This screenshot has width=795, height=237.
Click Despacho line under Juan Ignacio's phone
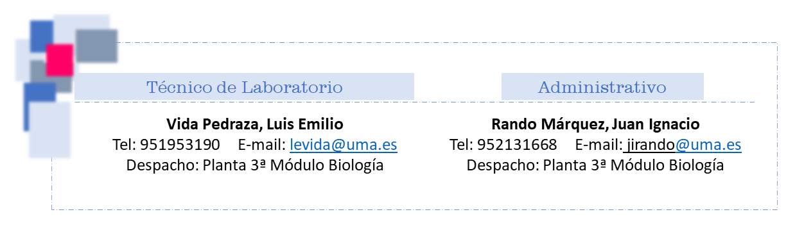595,165
